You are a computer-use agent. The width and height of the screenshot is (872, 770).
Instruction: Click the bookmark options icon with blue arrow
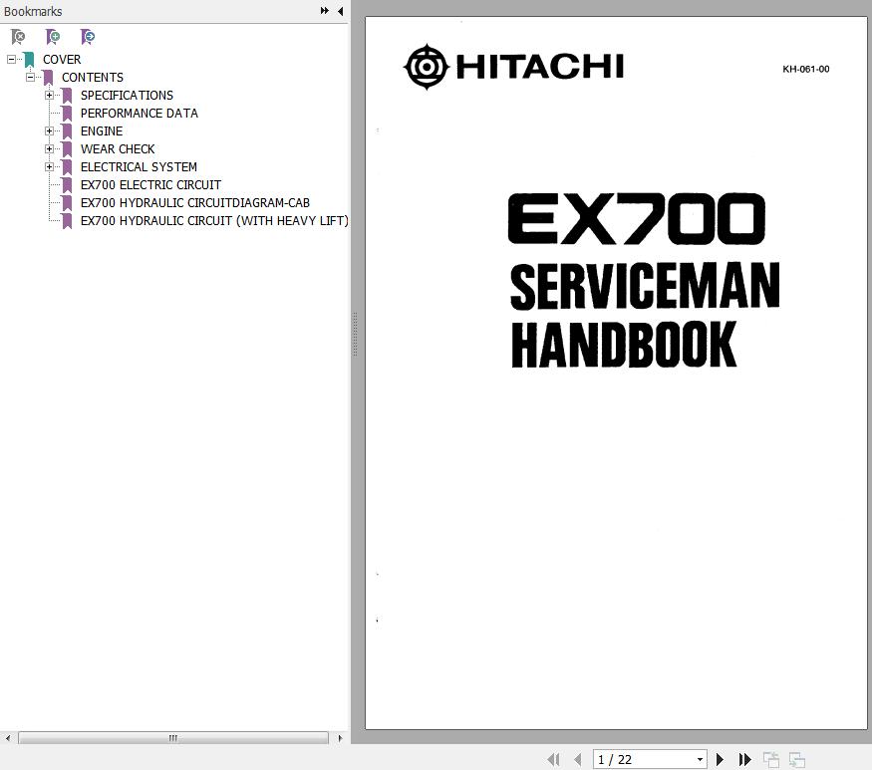88,37
